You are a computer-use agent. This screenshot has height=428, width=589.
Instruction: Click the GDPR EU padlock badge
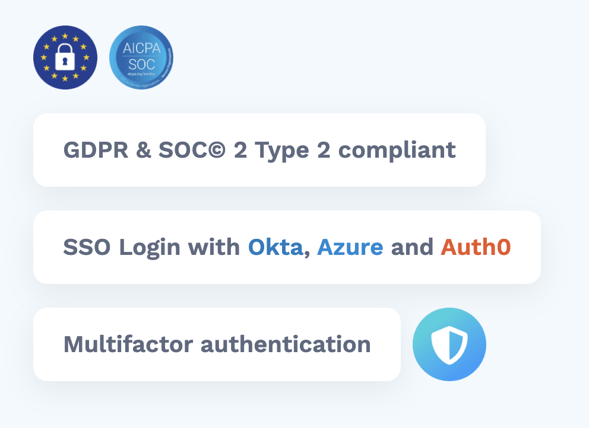point(65,58)
